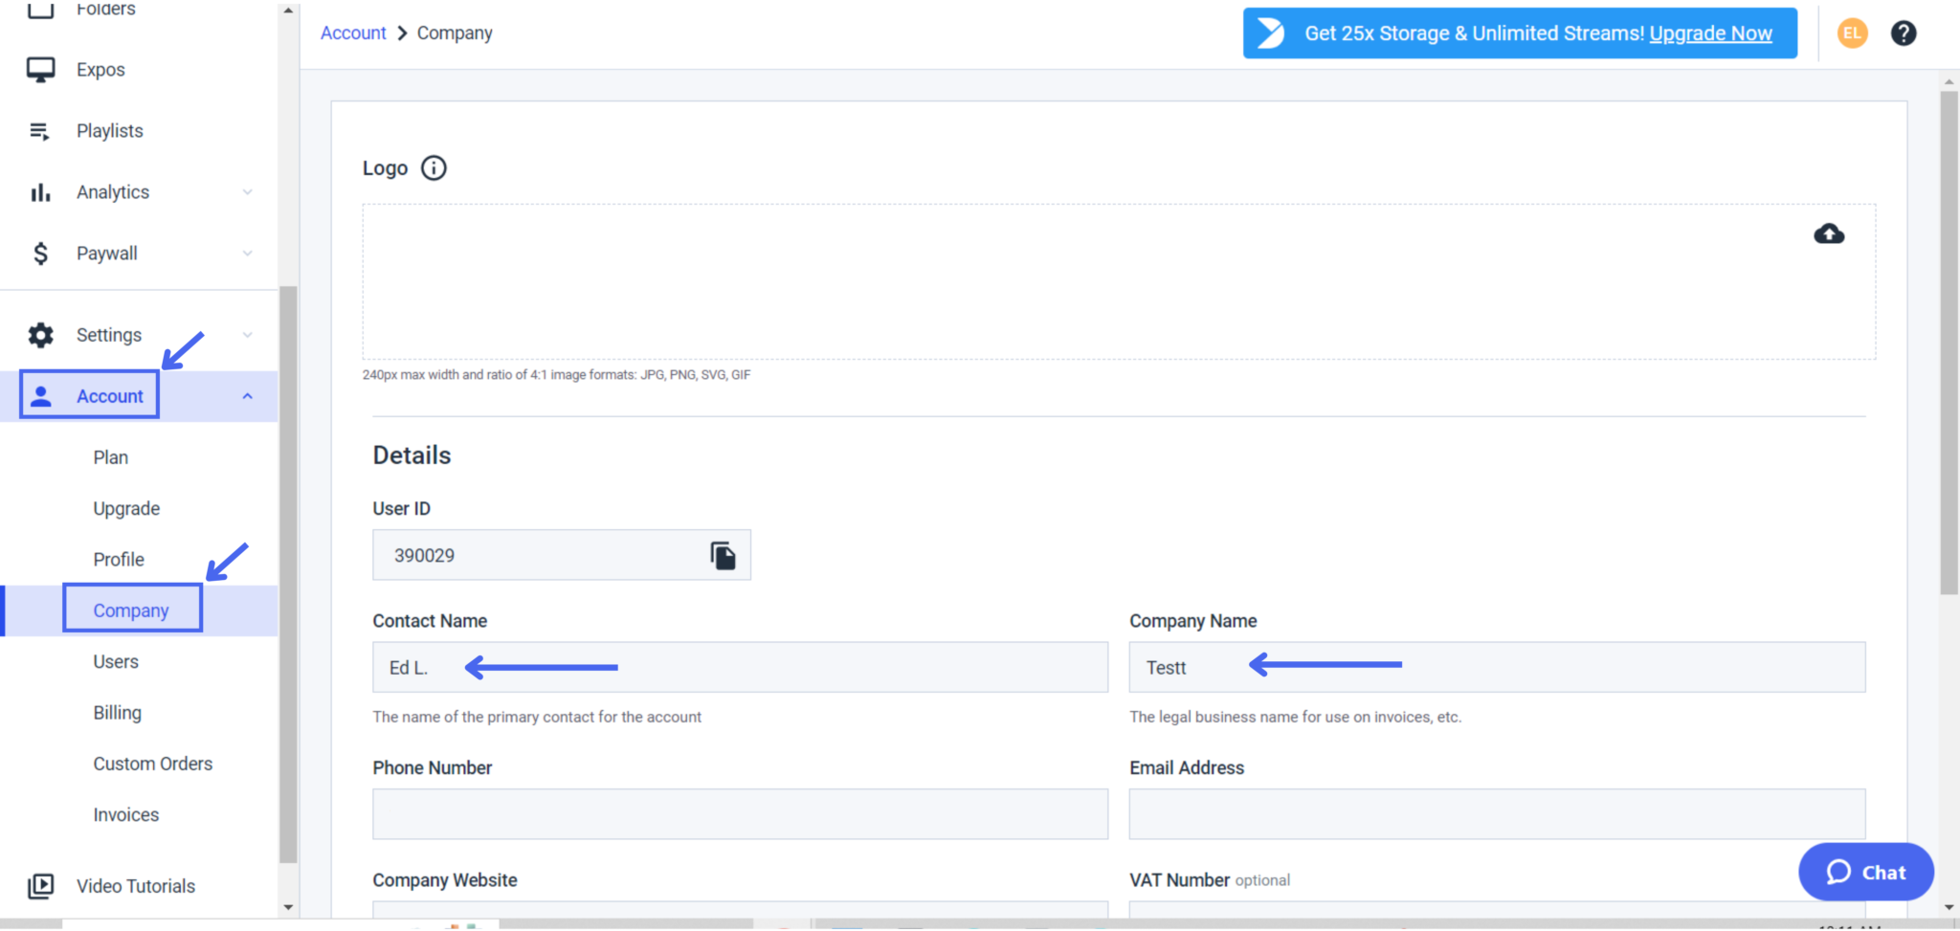Select the Paywall dollar icon
This screenshot has width=1960, height=931.
point(40,253)
